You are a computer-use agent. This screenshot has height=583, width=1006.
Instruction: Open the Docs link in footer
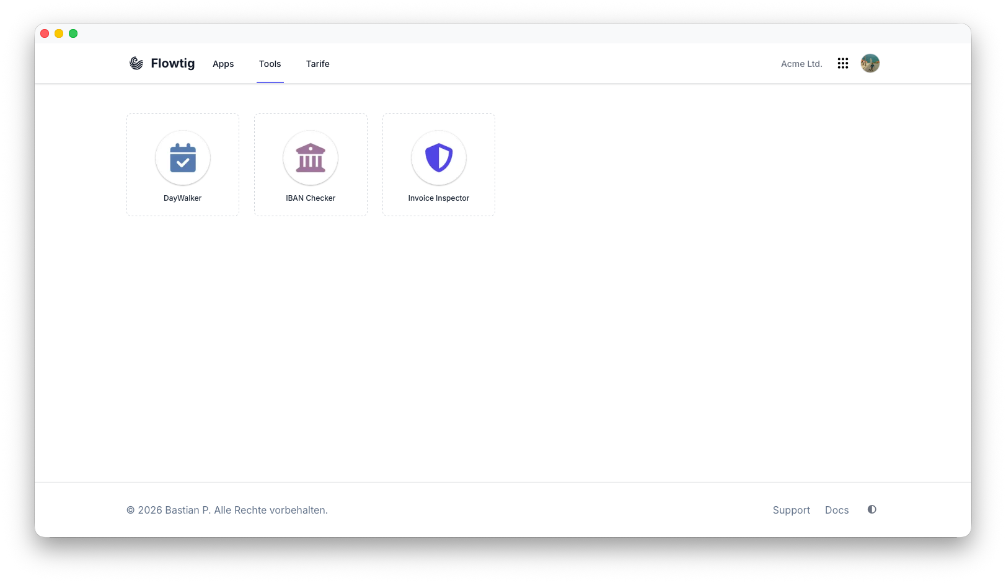pyautogui.click(x=837, y=510)
